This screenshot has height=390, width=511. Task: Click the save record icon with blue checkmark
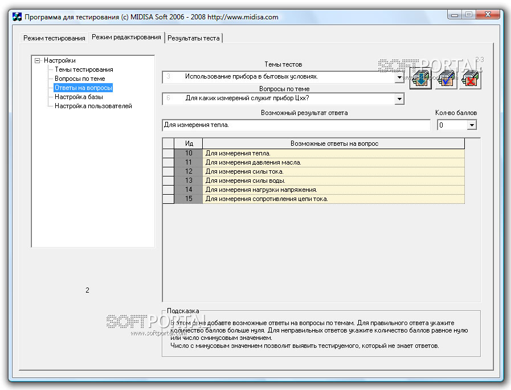[x=445, y=79]
